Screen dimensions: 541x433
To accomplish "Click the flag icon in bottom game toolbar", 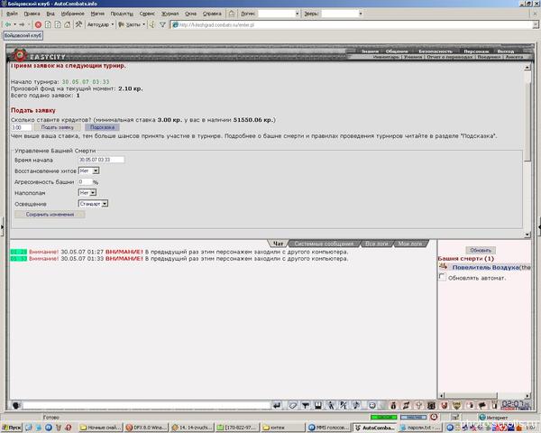I will click(x=482, y=405).
